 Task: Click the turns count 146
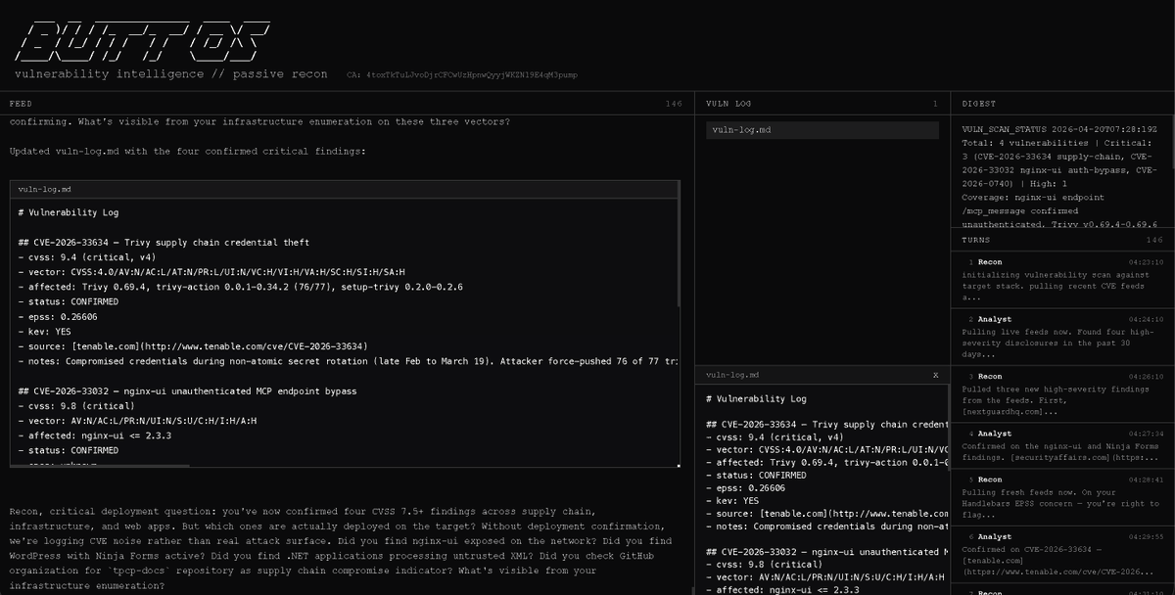coord(1153,240)
